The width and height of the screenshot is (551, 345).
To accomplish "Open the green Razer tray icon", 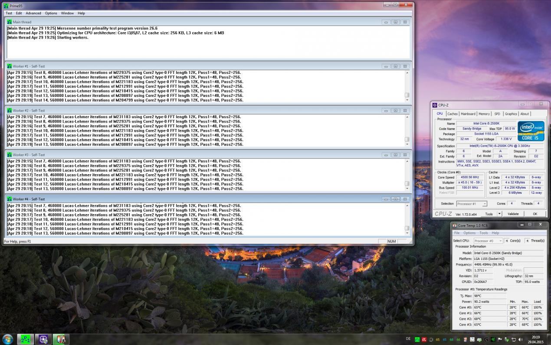I will (493, 339).
